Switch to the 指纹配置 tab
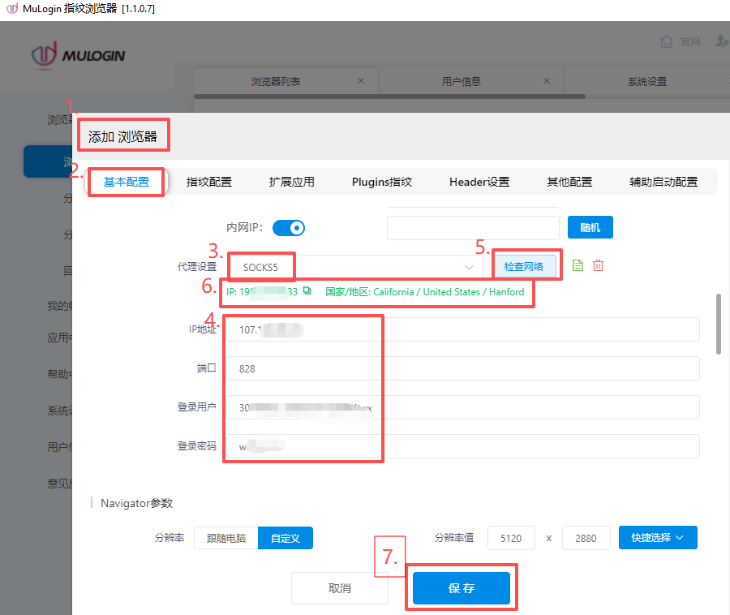Image resolution: width=730 pixels, height=615 pixels. point(208,182)
